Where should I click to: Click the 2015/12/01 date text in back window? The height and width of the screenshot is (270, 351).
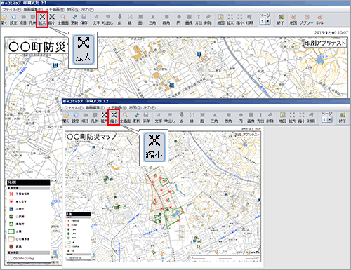pos(331,32)
